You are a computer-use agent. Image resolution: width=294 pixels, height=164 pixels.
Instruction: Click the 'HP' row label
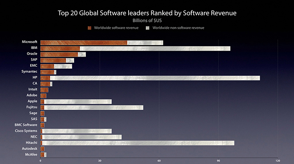tap(35, 77)
